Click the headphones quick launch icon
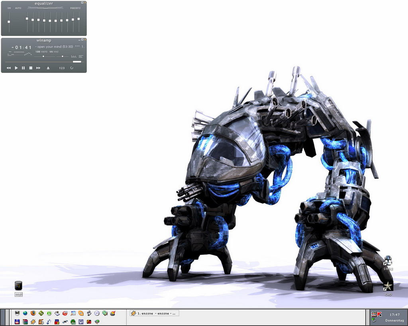The width and height of the screenshot is (408, 326). (x=81, y=322)
